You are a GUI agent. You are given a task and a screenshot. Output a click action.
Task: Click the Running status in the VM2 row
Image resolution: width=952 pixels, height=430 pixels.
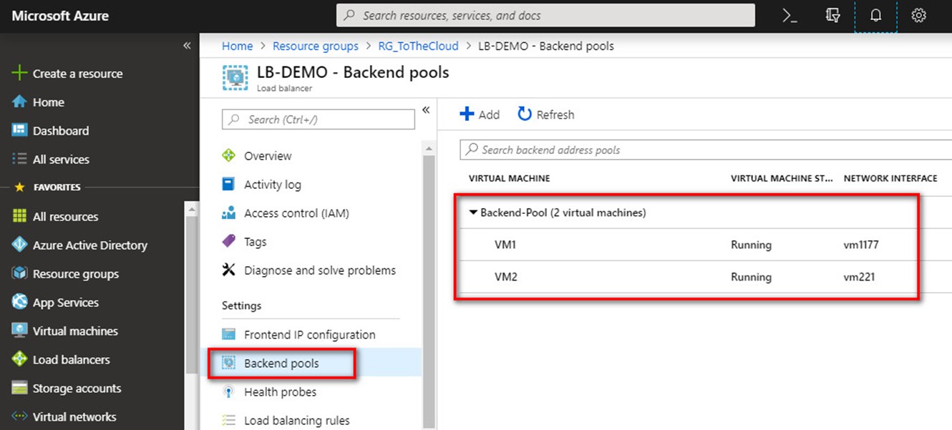point(751,277)
